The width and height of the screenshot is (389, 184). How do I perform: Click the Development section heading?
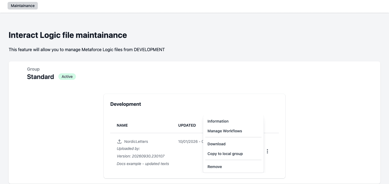point(126,104)
